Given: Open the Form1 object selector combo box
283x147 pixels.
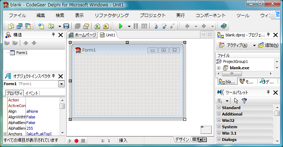Looking at the screenshot, I should point(61,84).
